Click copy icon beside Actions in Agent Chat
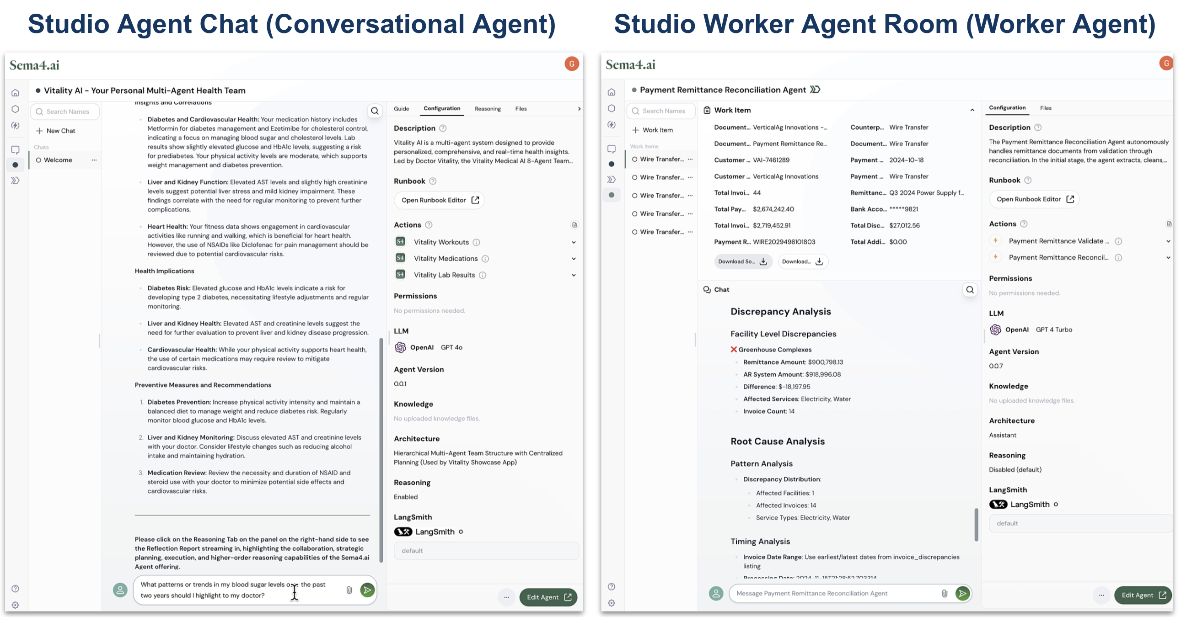 click(574, 225)
